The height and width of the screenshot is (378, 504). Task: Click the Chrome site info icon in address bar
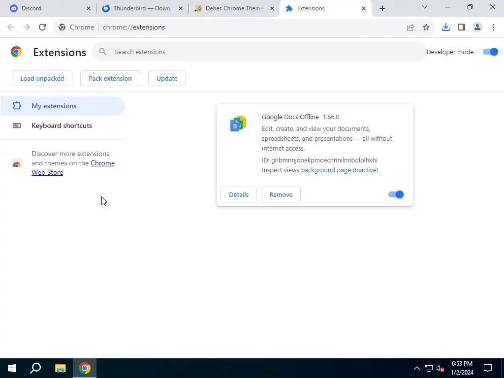[62, 28]
